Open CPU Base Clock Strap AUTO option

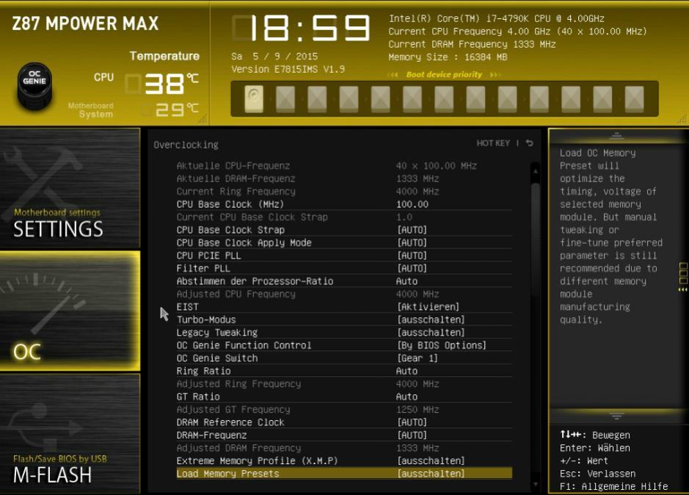pos(412,230)
